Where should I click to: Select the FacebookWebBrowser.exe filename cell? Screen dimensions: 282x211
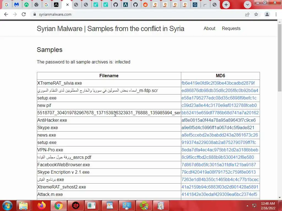click(x=109, y=165)
